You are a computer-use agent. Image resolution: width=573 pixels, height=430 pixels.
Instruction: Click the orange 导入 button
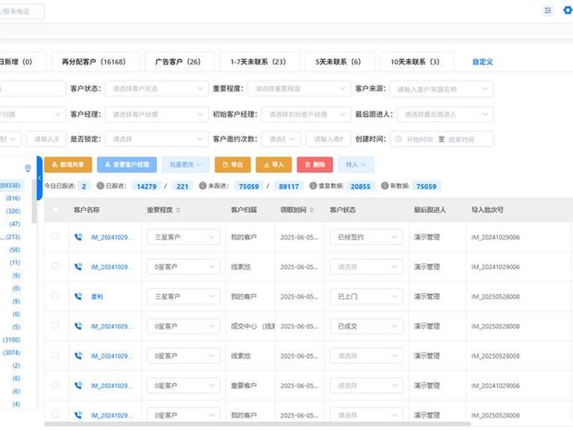pos(274,165)
